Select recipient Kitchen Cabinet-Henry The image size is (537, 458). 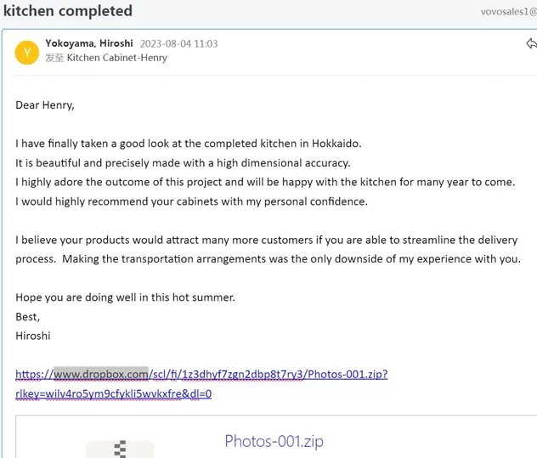[116, 58]
